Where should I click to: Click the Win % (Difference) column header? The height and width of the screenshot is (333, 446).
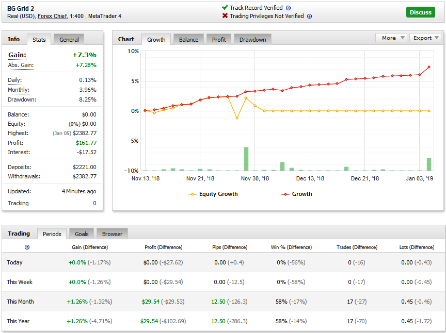coord(291,247)
